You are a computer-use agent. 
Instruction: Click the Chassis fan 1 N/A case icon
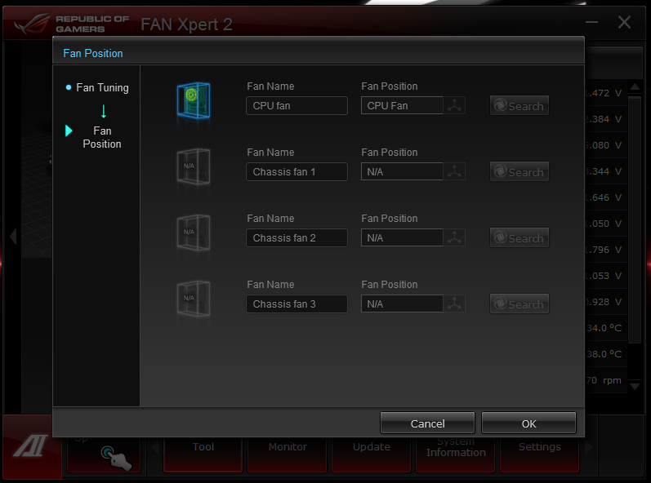point(194,166)
